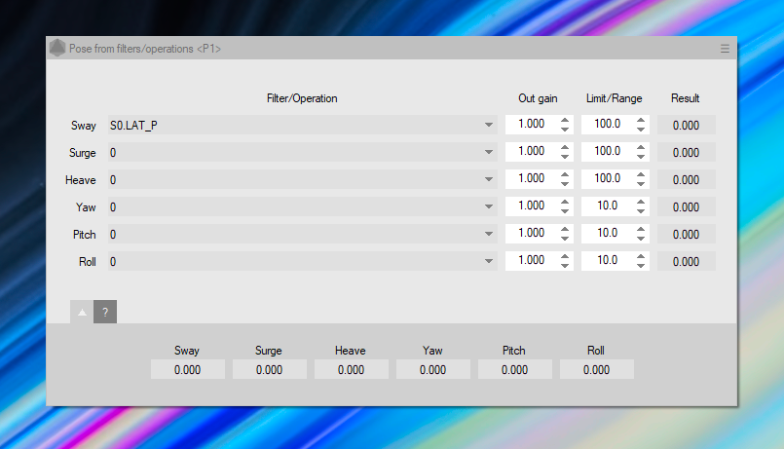
Task: Decrease Roll limit/range with down arrow
Action: 641,266
